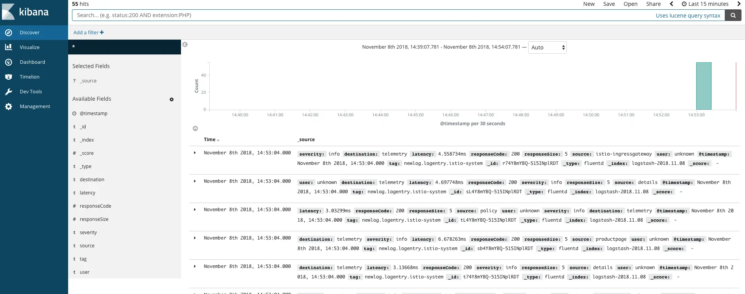Open the Auto interval dropdown

(x=547, y=47)
